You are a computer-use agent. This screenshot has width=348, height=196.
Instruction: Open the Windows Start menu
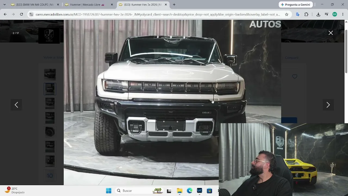coord(108,191)
